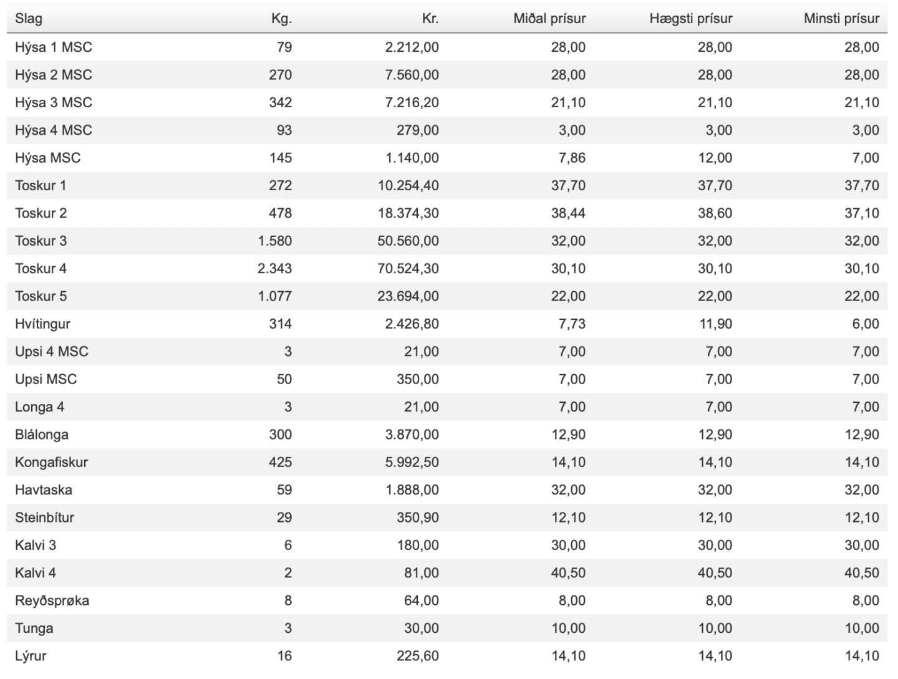Image resolution: width=898 pixels, height=679 pixels.
Task: Click the Kongafiskur row label
Action: 51,462
